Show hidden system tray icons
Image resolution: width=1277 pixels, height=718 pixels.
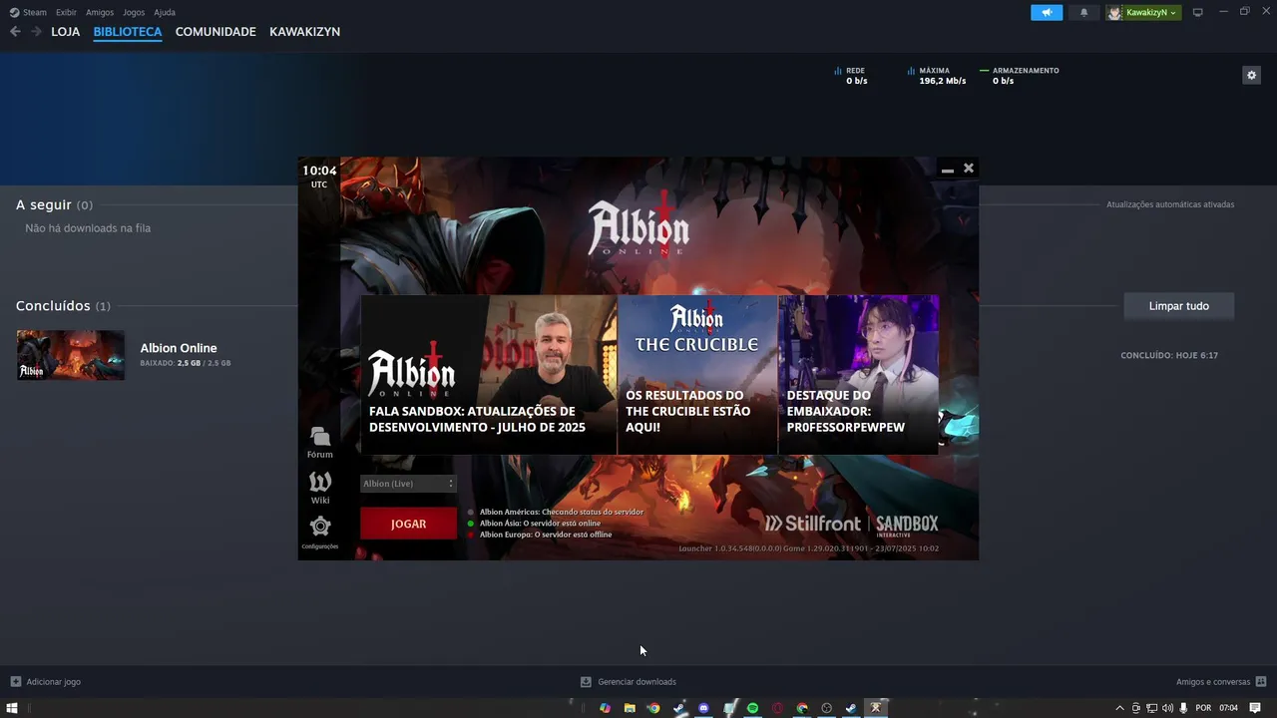click(1119, 708)
